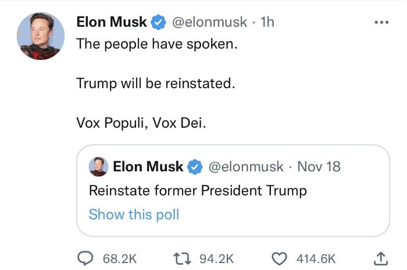Open the tweet's 1h timestamp
This screenshot has height=270, width=407.
[267, 21]
